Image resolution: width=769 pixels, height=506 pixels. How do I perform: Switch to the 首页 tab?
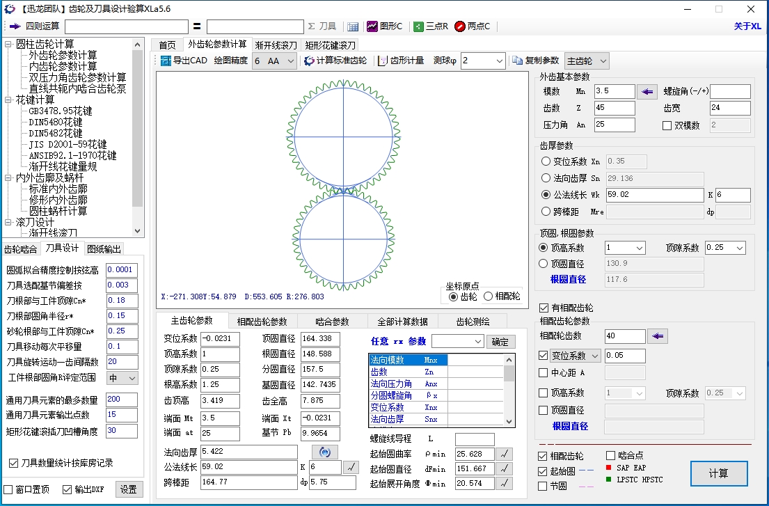coord(167,45)
